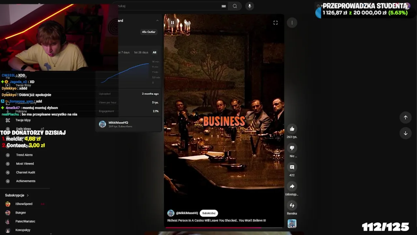Click the sidebar scroll-down chevron
This screenshot has width=417, height=235.
point(50,233)
